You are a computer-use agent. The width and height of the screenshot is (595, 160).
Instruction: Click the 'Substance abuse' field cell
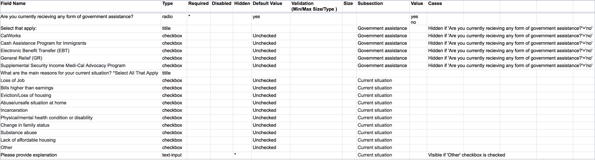(x=19, y=133)
